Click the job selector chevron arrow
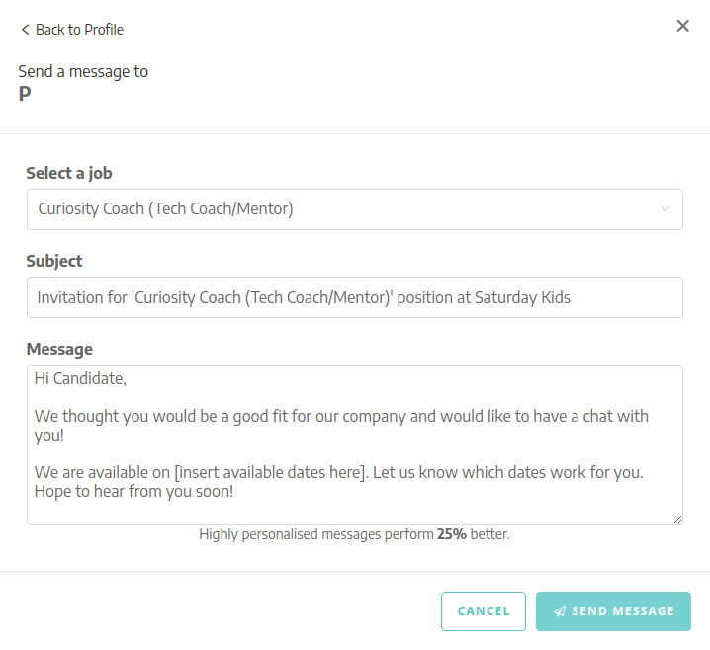 pyautogui.click(x=665, y=209)
